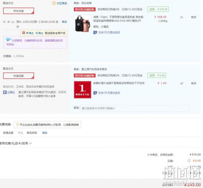This screenshot has width=203, height=188.
Task: Click the paper-plane icon in promo notice
Action: [x=8, y=39]
